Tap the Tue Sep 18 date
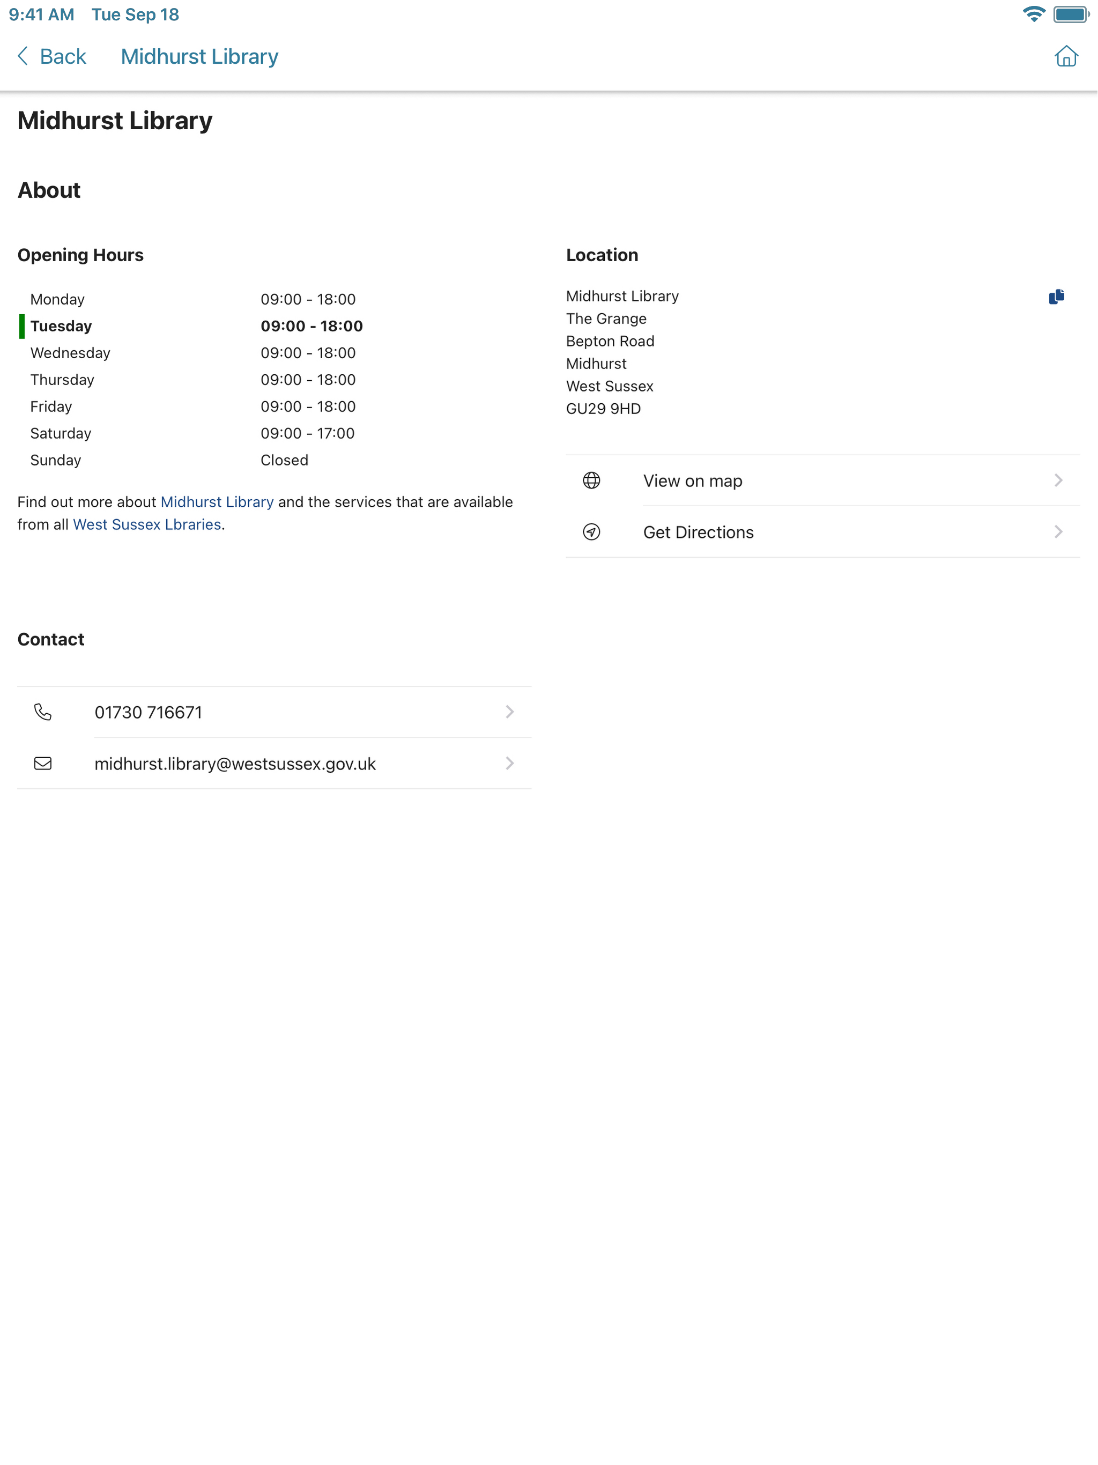 135,14
